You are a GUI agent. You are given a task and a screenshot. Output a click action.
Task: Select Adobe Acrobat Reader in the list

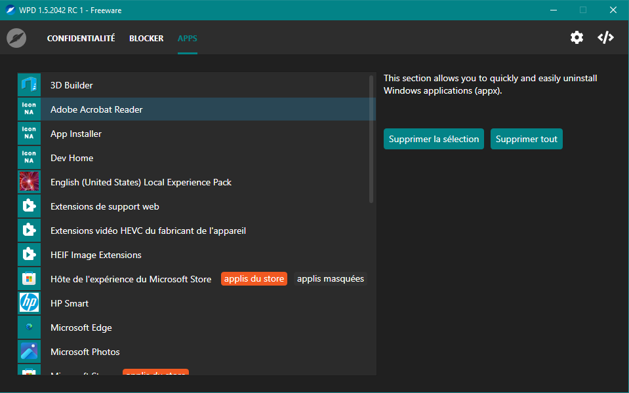96,109
